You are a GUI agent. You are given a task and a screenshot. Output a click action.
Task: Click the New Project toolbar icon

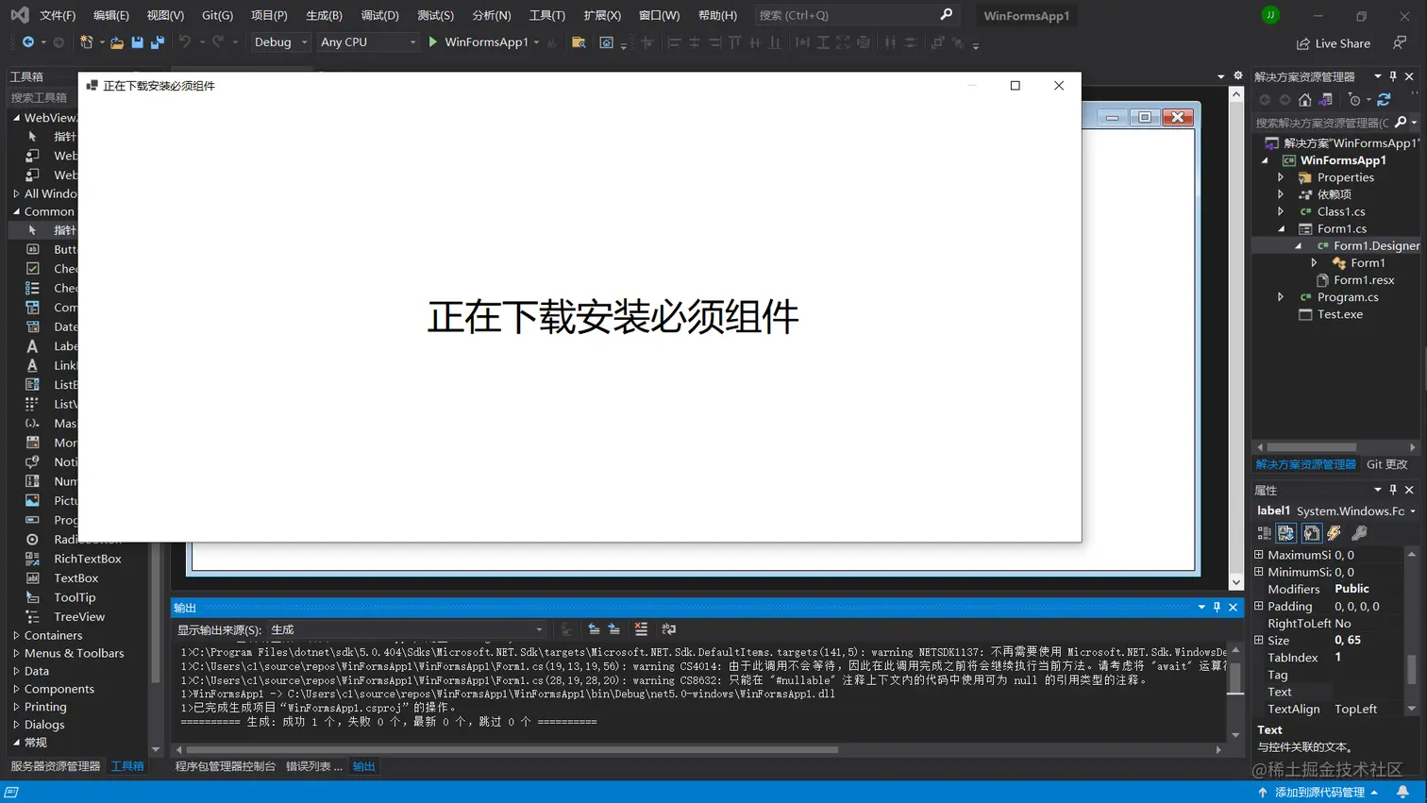pos(87,42)
